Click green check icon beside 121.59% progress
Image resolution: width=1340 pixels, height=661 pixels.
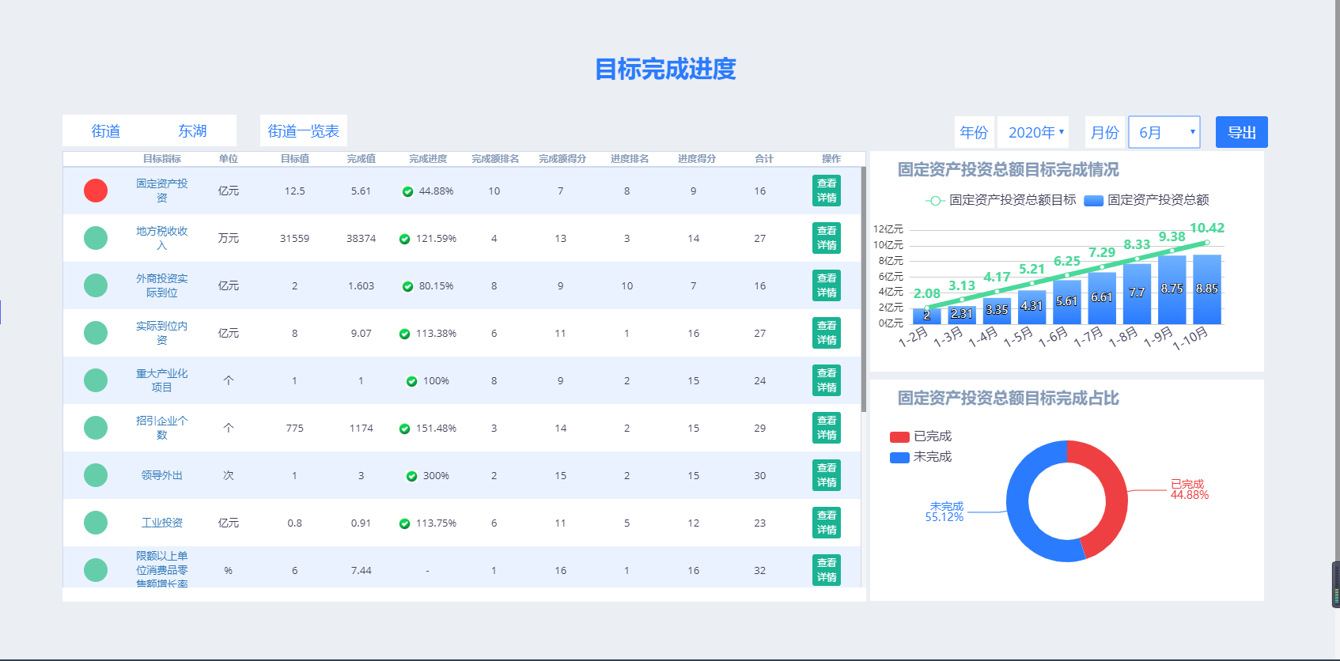[405, 239]
